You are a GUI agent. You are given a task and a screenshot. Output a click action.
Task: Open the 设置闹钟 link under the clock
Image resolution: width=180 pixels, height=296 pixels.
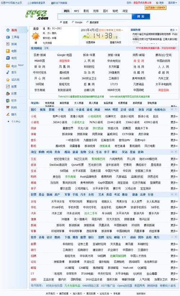(x=90, y=42)
